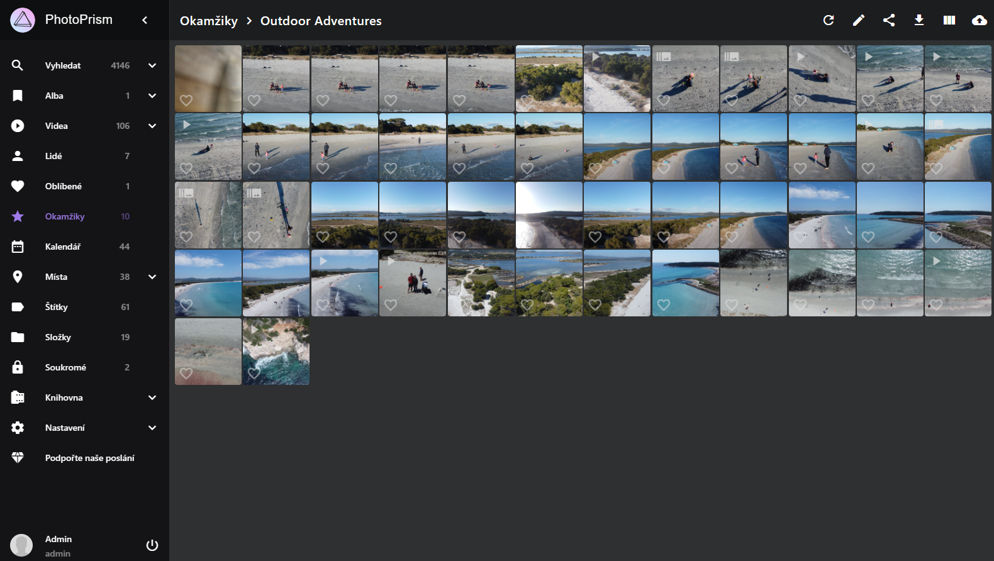Expand the Místa submenu chevron
This screenshot has width=994, height=561.
(152, 277)
